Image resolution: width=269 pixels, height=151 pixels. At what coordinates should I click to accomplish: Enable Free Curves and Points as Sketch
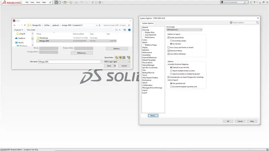pyautogui.click(x=168, y=47)
